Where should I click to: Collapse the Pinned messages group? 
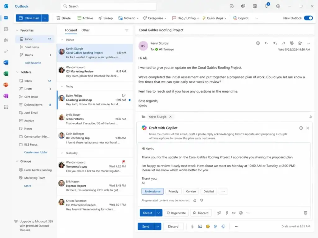click(62, 40)
